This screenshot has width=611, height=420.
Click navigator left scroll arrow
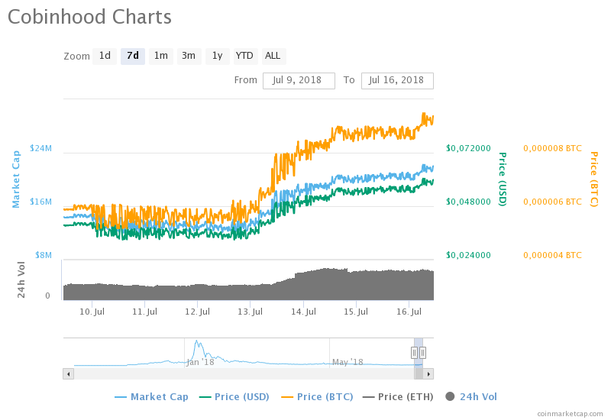[x=68, y=374]
